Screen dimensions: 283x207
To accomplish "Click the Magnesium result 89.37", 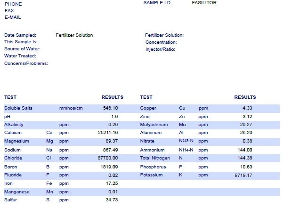I will click(x=112, y=141).
